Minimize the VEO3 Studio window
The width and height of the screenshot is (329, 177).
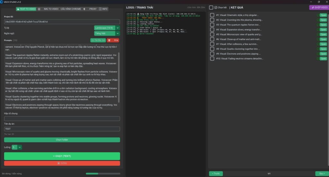pos(311,2)
